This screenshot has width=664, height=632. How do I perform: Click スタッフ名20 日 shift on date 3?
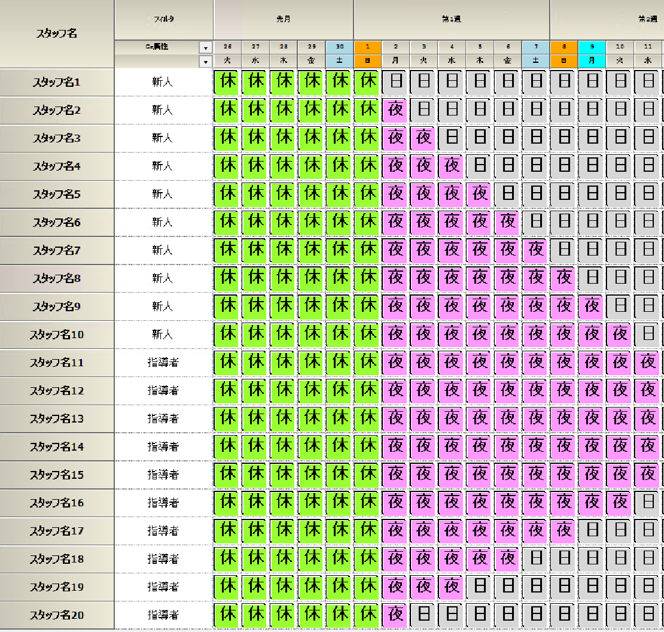[424, 615]
